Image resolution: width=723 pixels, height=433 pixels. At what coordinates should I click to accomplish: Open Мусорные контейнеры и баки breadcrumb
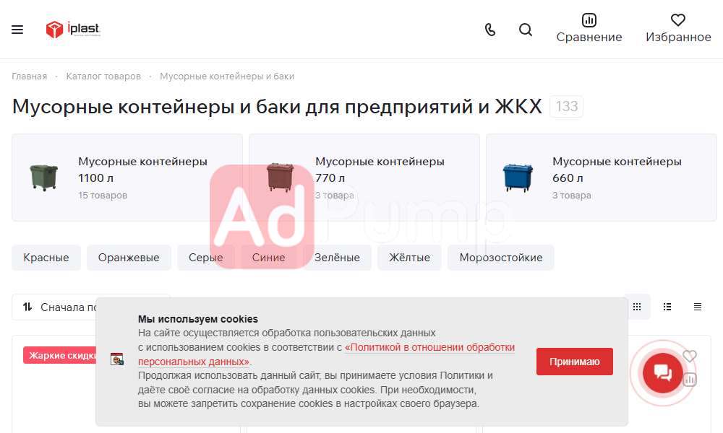(x=227, y=76)
